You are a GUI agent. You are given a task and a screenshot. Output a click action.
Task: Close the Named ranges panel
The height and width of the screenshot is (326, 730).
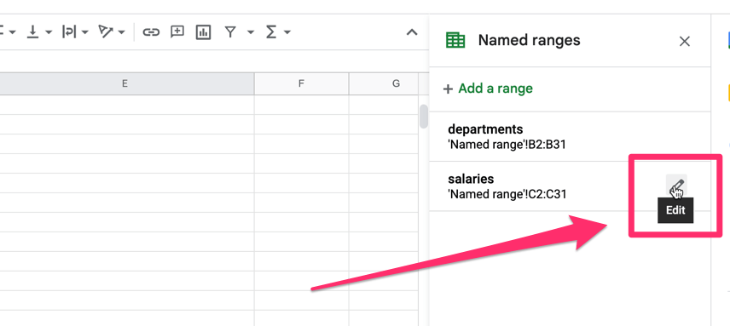684,42
